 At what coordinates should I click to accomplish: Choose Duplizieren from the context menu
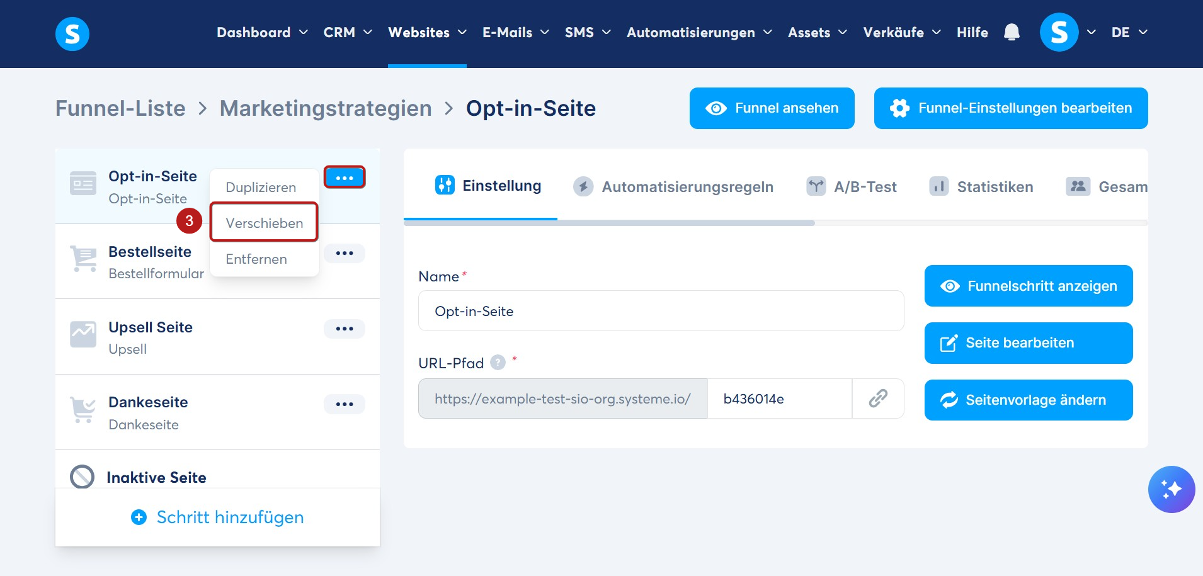pyautogui.click(x=261, y=187)
